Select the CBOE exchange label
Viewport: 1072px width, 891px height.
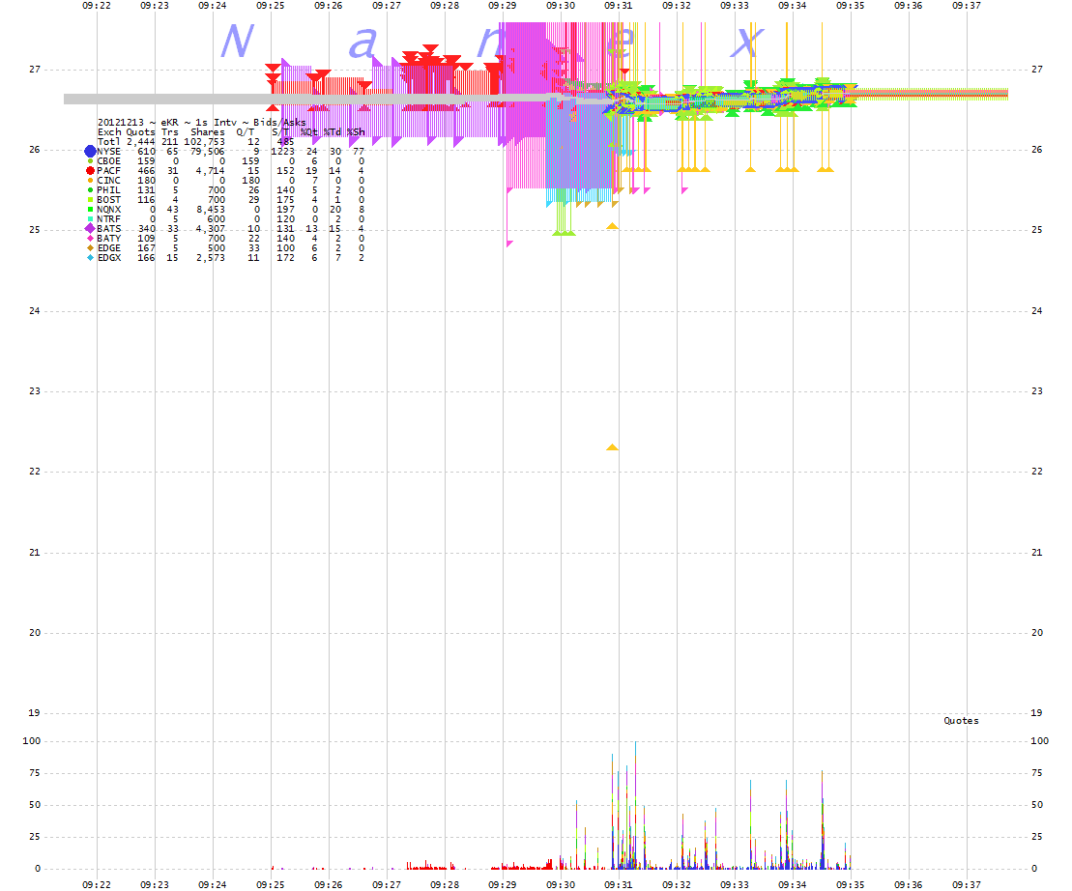pos(108,161)
